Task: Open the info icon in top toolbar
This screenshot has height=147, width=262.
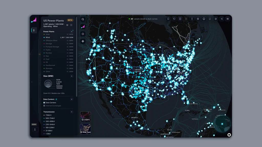Action: 204,19
